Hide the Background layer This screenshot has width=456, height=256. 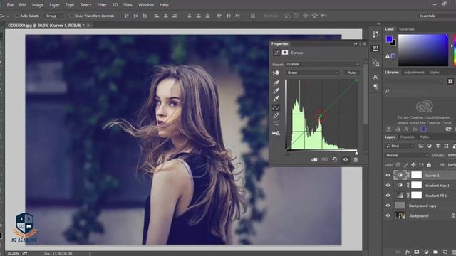point(388,215)
